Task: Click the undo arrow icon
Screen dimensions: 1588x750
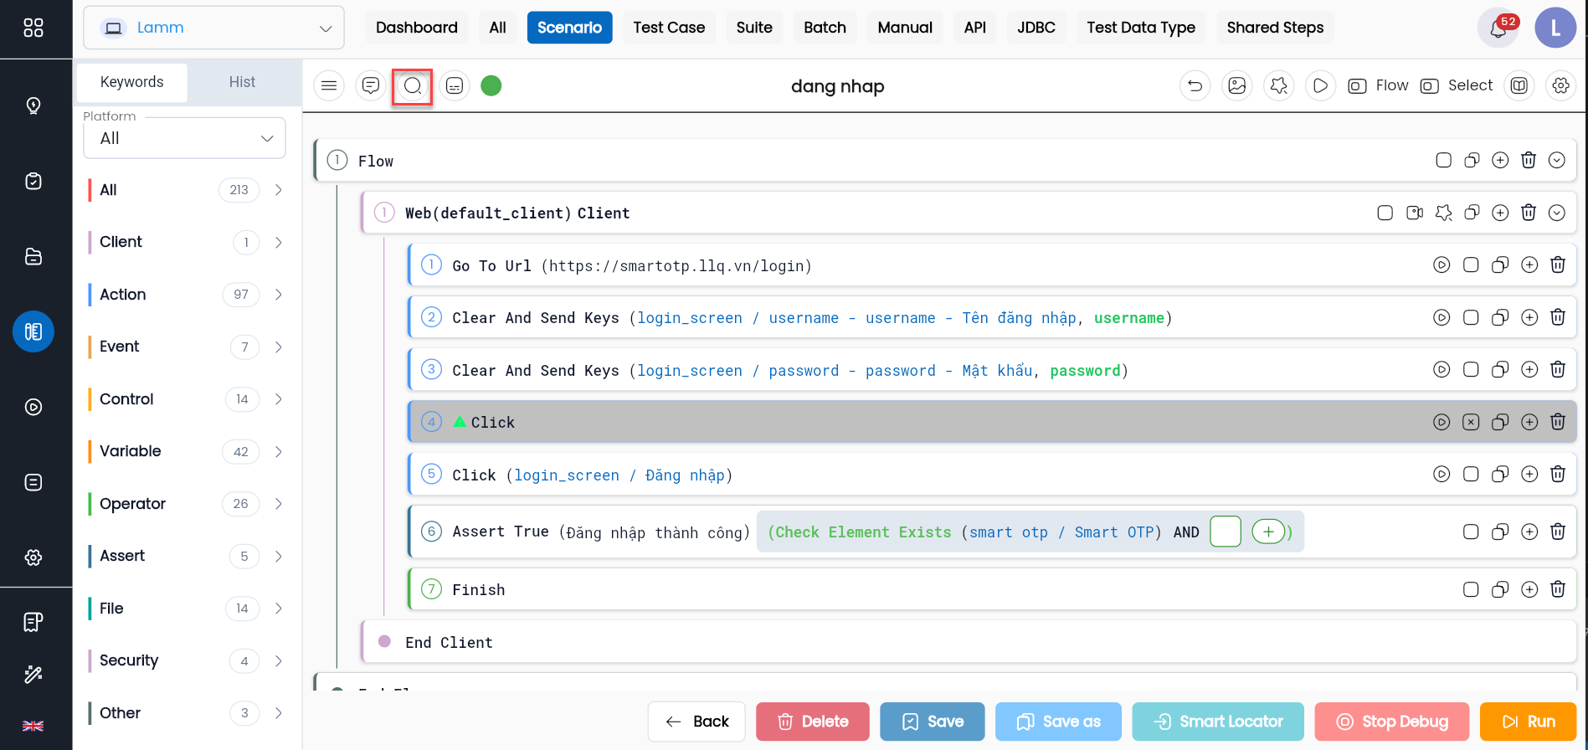Action: tap(1195, 85)
